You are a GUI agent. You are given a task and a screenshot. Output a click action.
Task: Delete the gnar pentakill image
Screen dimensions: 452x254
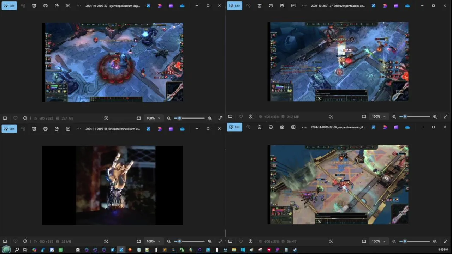[260, 127]
